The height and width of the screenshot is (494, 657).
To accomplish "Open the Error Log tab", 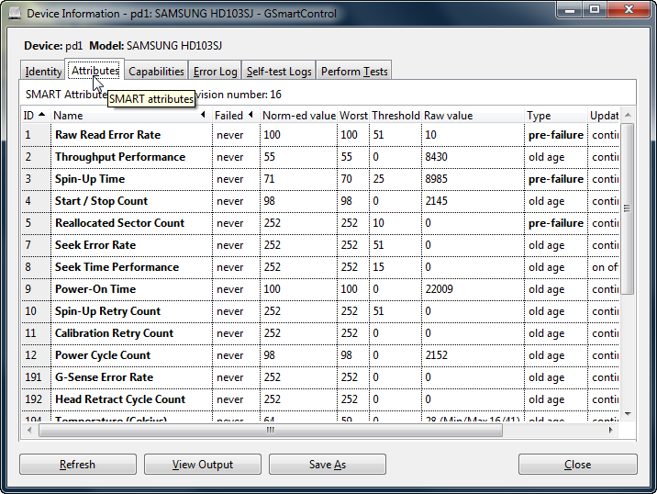I will pos(215,71).
